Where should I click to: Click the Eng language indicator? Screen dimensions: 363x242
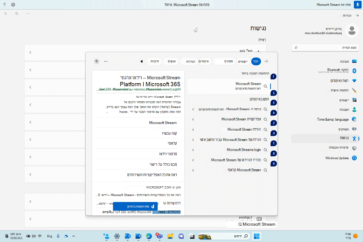point(50,236)
